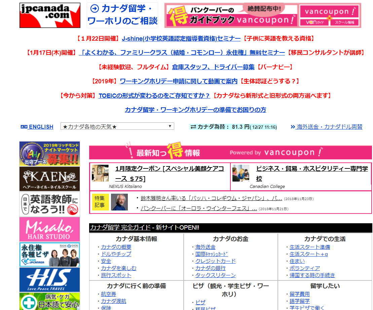Click the NEXUS Kitsilano coupon thumbnail
This screenshot has width=373, height=310.
click(x=100, y=173)
